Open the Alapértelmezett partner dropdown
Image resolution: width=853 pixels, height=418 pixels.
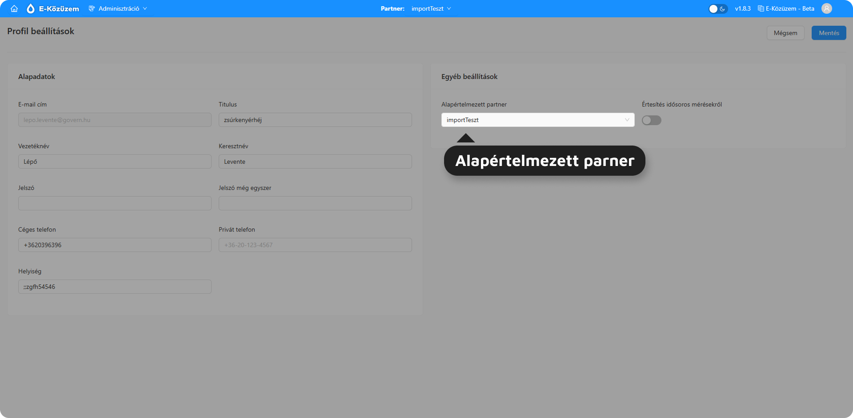coord(537,120)
